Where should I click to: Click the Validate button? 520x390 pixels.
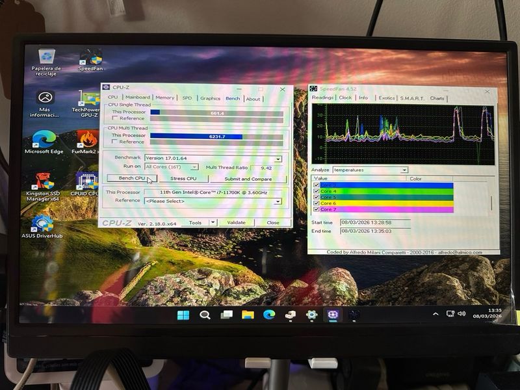[236, 222]
